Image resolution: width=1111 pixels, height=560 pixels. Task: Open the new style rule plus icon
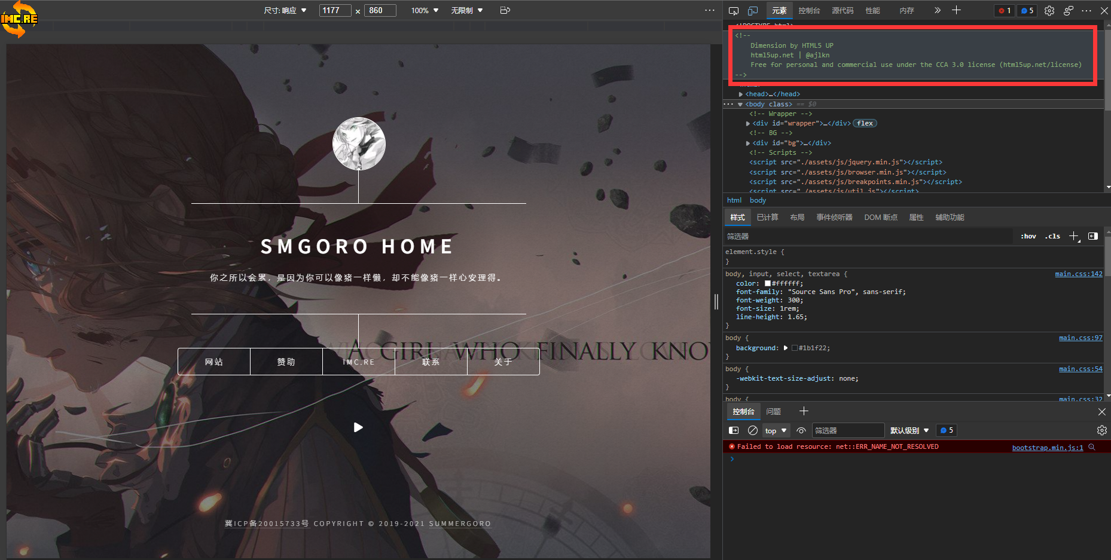[1074, 236]
